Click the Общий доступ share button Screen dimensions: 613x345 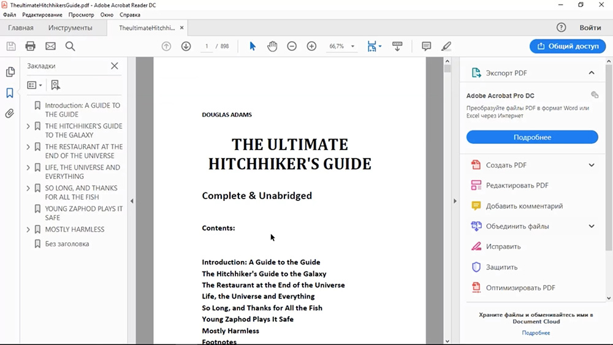(x=568, y=46)
